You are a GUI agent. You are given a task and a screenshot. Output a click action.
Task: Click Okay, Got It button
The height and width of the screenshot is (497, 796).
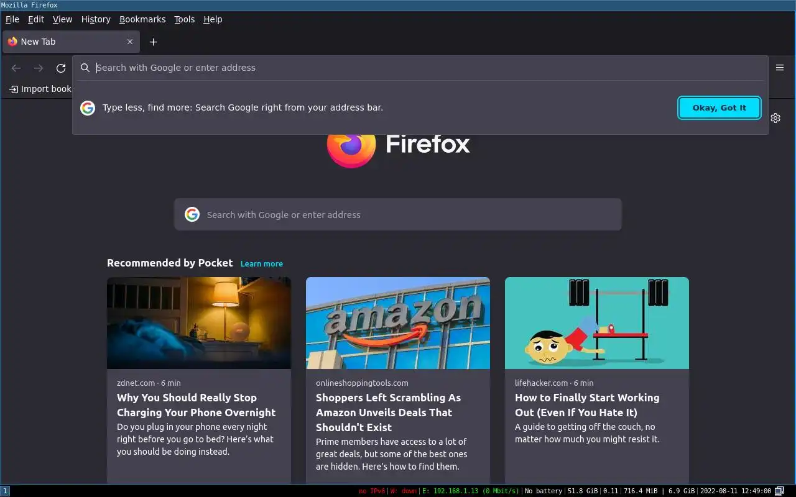pyautogui.click(x=720, y=108)
